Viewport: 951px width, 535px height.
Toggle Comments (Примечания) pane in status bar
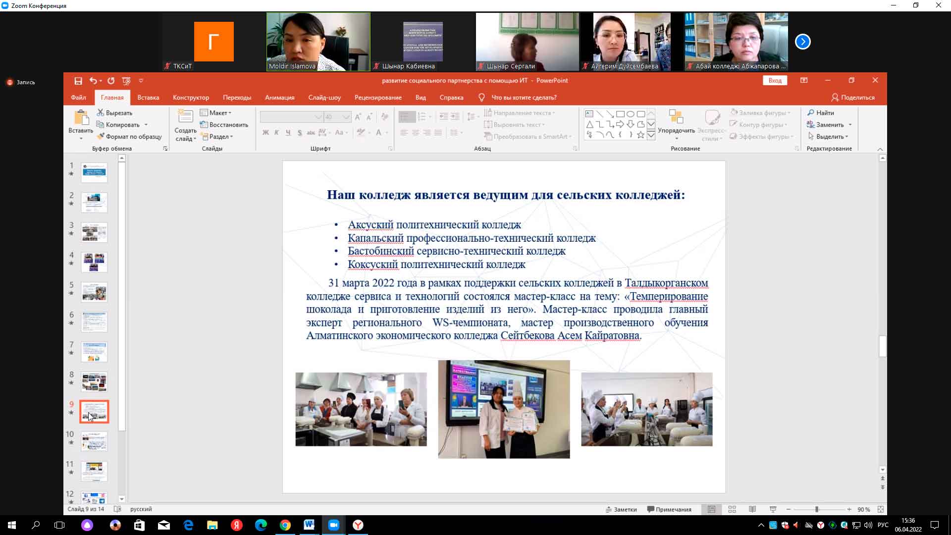(669, 509)
